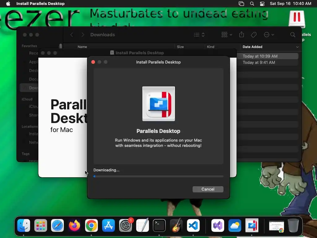Select Documents in Finder sidebar
317x238 pixels.
(x=33, y=79)
